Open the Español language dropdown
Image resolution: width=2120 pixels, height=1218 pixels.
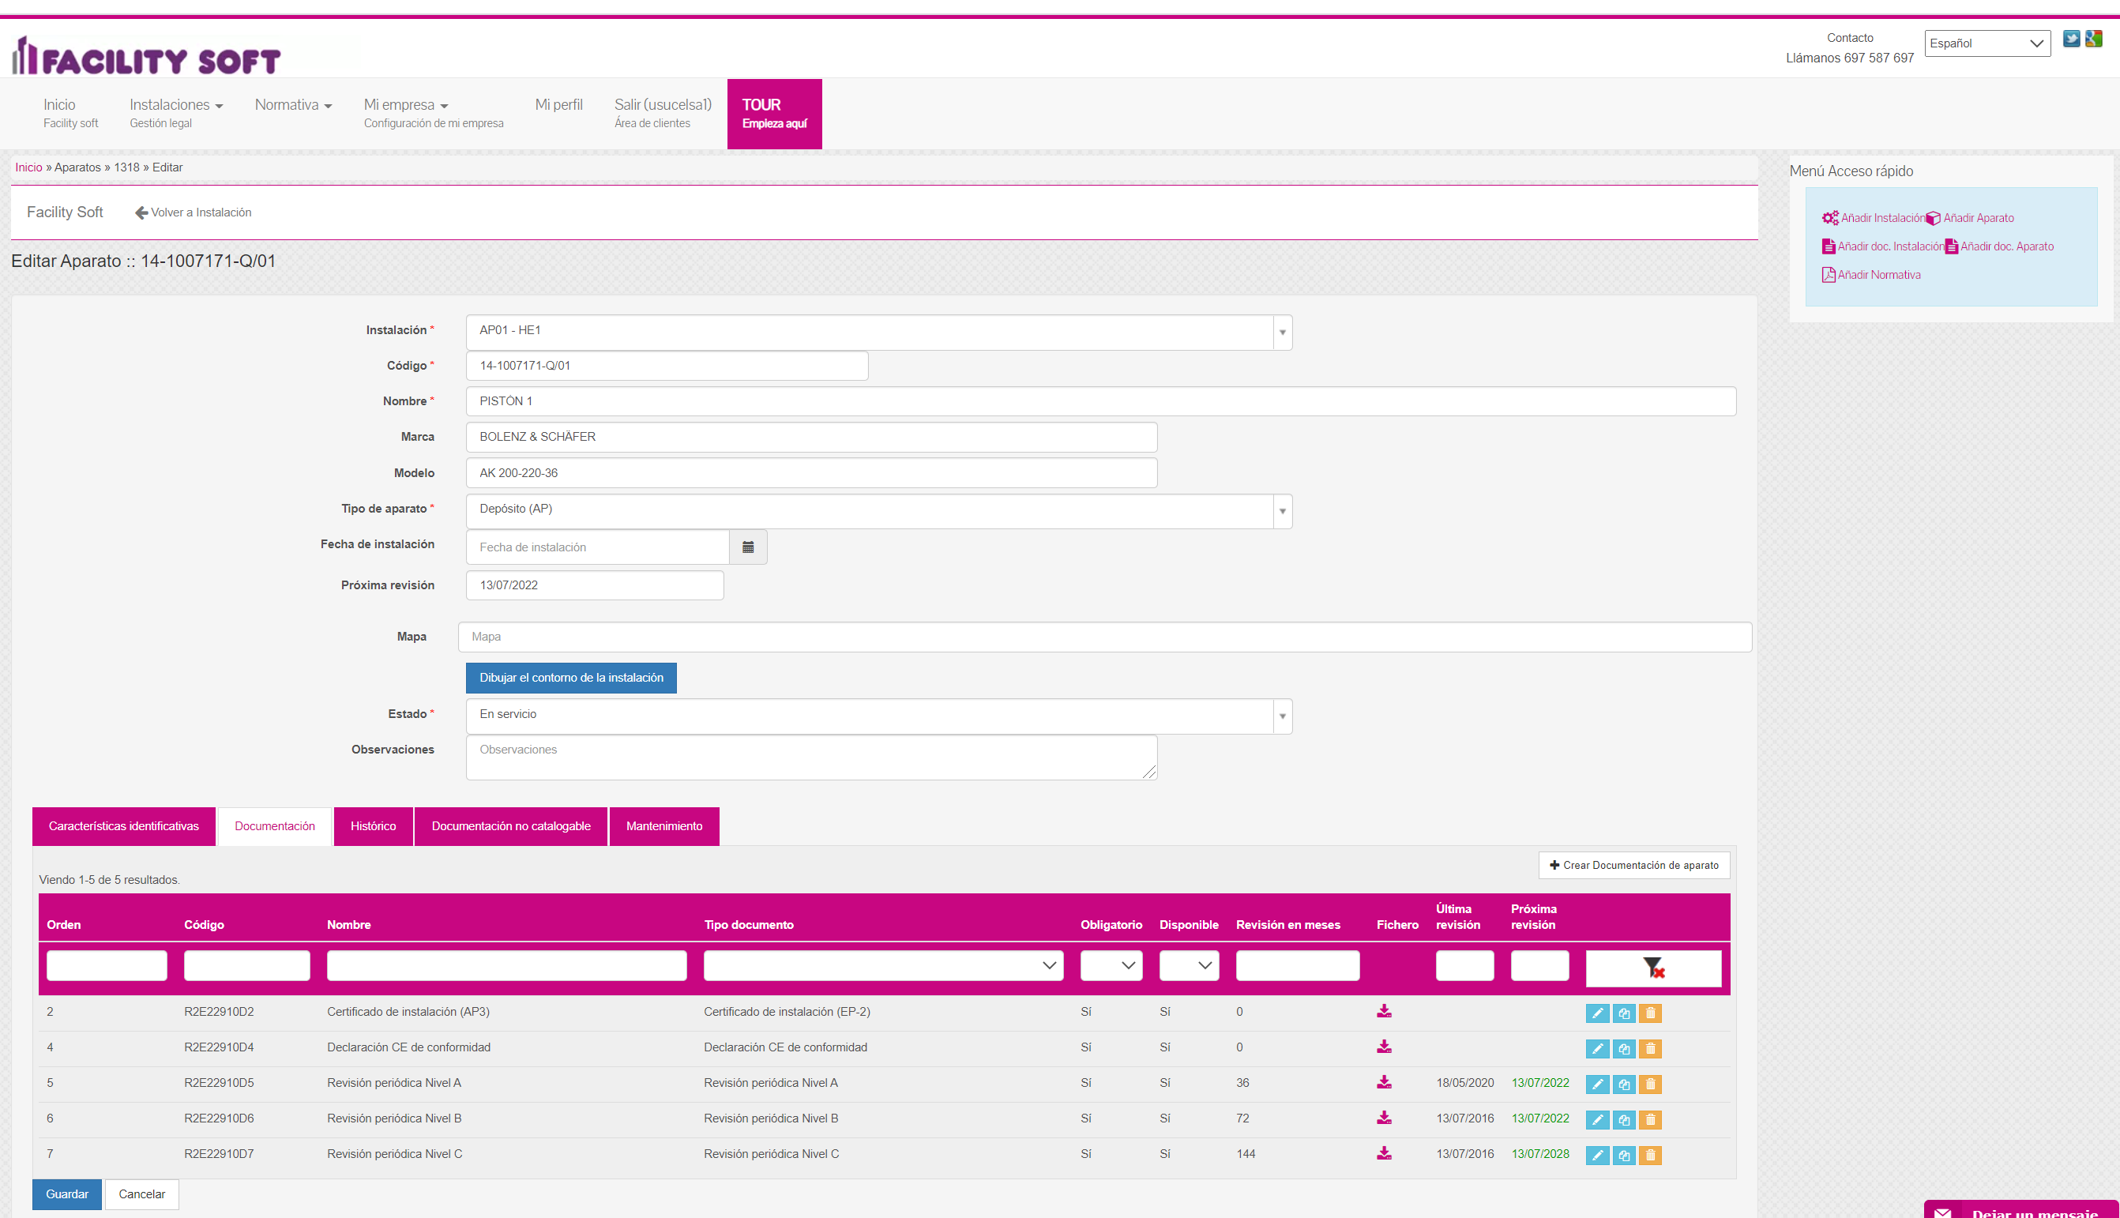tap(1987, 43)
